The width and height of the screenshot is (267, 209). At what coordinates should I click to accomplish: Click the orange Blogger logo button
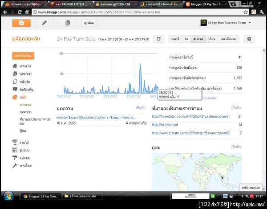21,23
